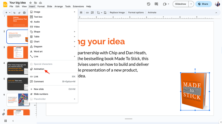The height and width of the screenshot is (124, 222).
Task: Click Replace image button
Action: (x=117, y=13)
